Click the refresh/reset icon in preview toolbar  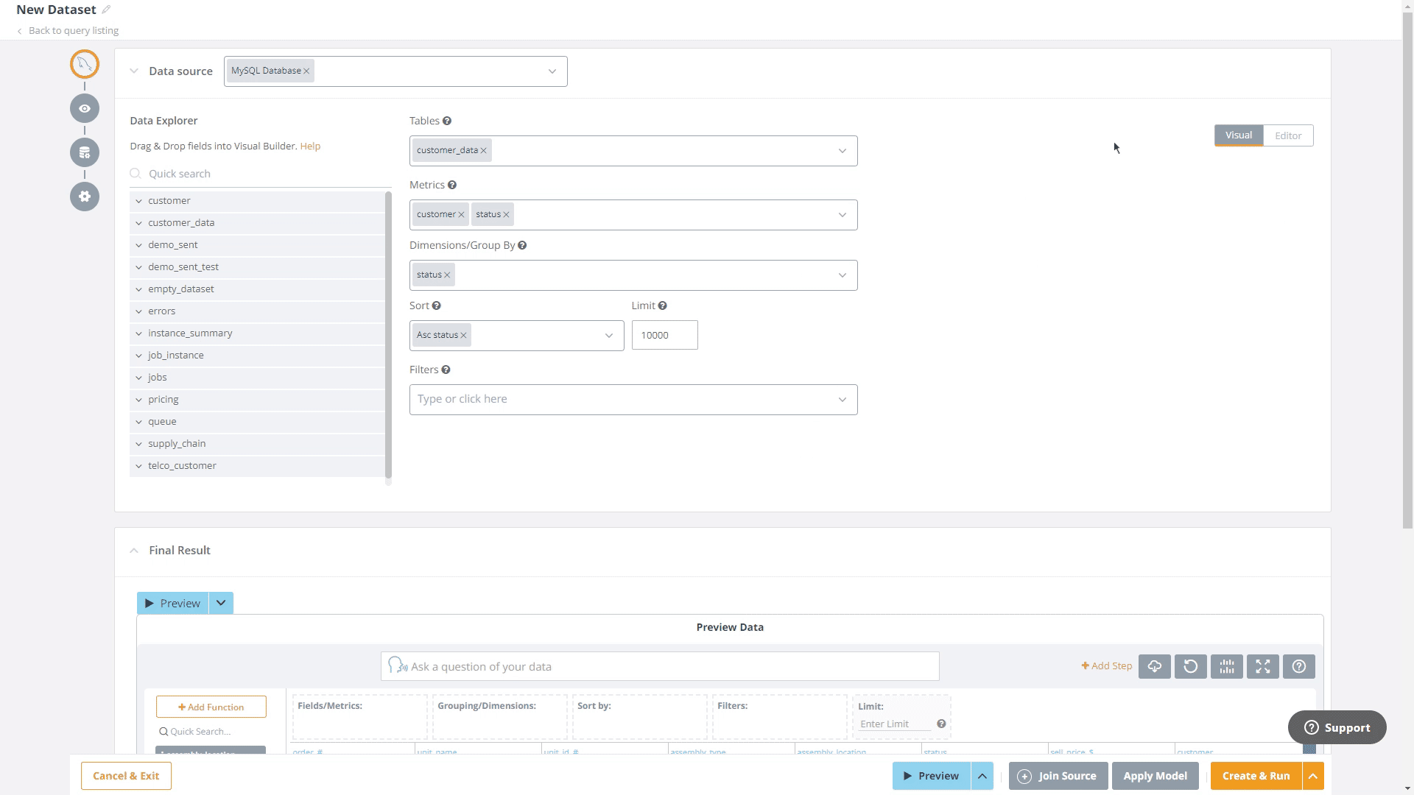[1189, 666]
